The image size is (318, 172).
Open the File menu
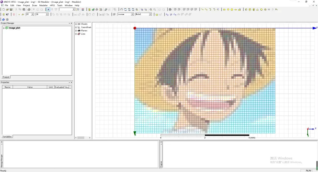(x=6, y=6)
